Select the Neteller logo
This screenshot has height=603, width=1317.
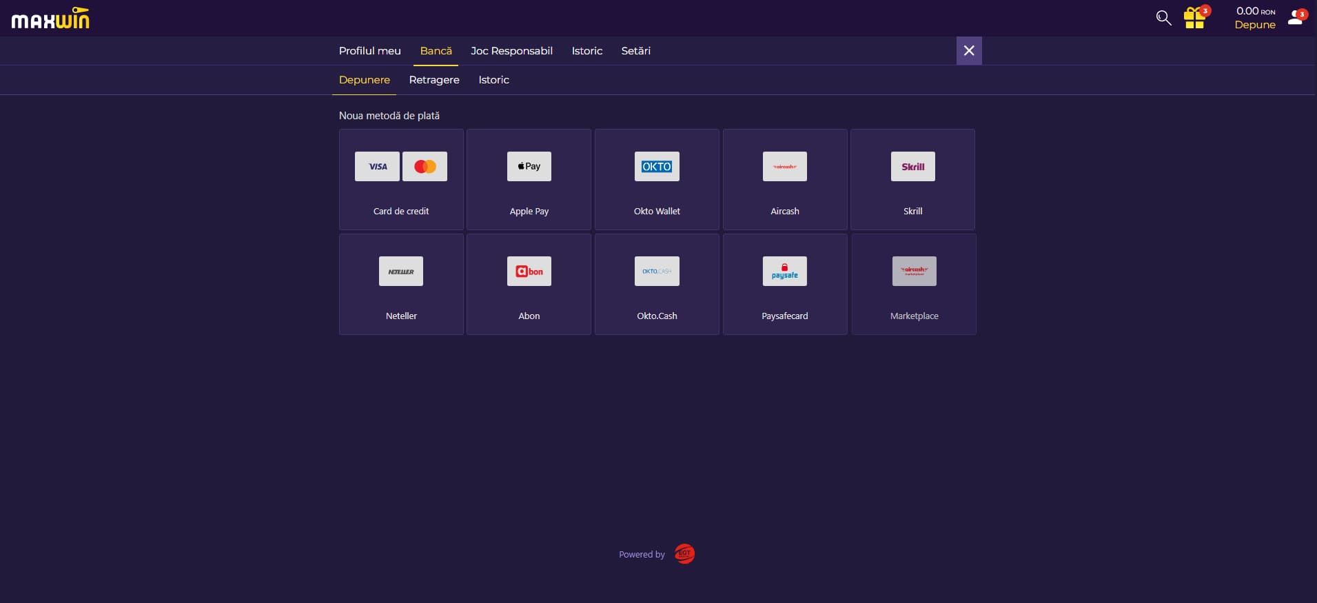click(x=401, y=271)
